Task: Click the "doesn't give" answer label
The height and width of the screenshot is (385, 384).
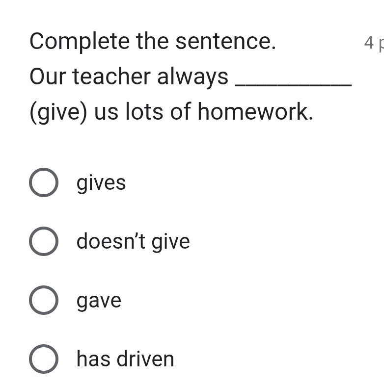Action: [133, 241]
